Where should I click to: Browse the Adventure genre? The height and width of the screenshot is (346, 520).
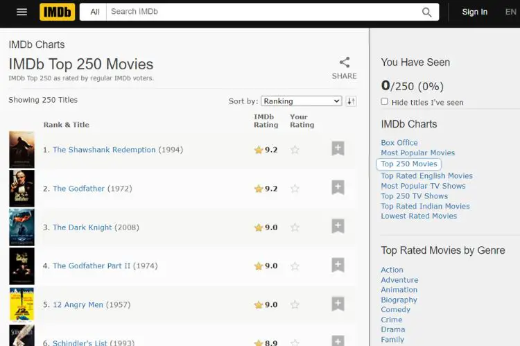point(399,280)
